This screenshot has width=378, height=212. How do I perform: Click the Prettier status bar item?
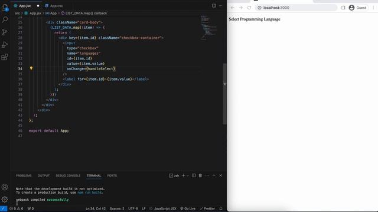207,208
